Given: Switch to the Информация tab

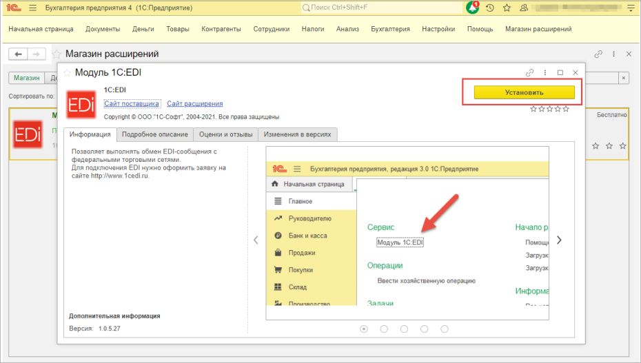Looking at the screenshot, I should coord(90,134).
